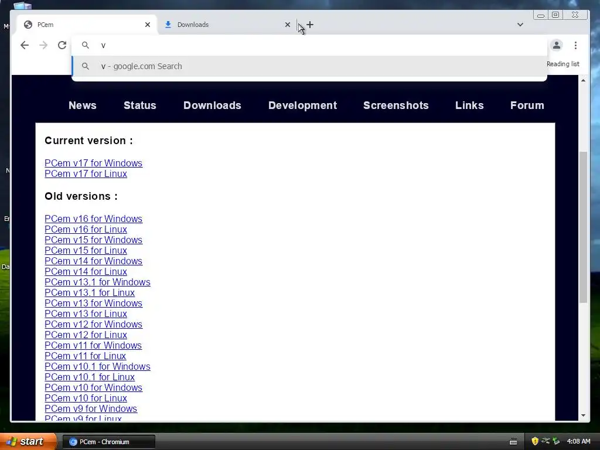The width and height of the screenshot is (600, 450).
Task: Download PCem v11 for Windows
Action: click(93, 345)
